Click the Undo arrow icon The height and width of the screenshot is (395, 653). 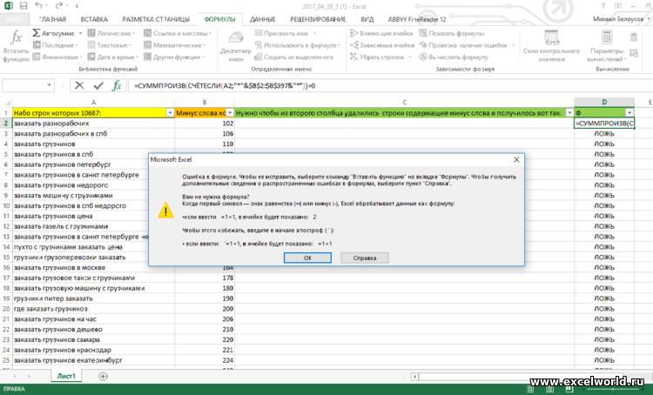(x=38, y=6)
